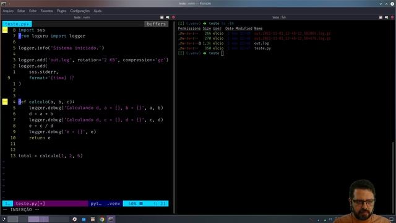This screenshot has height=223, width=396.
Task: Click the 'teste : nvim' pane title
Action: click(x=82, y=17)
